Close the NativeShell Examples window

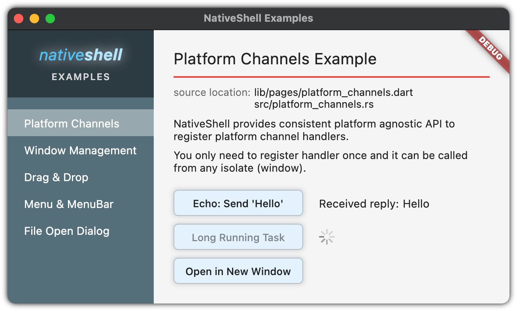(x=19, y=19)
